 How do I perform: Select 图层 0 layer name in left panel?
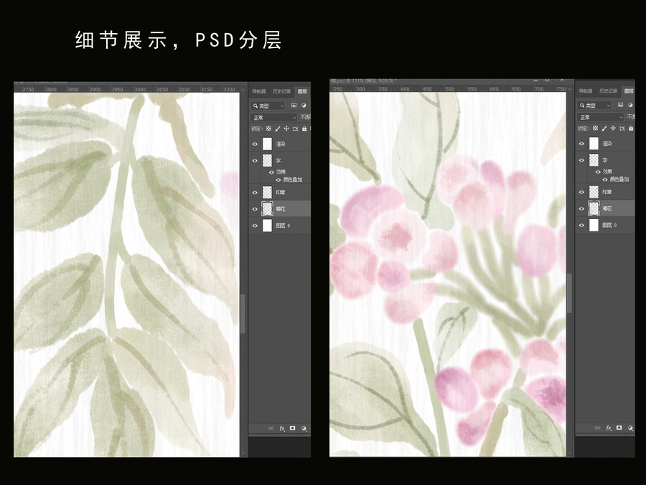(283, 226)
